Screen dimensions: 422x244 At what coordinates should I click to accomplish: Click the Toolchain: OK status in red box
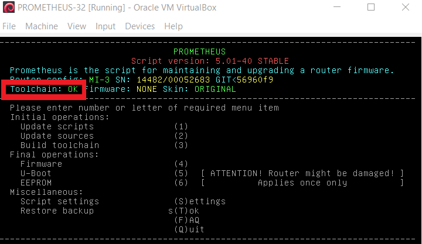44,90
